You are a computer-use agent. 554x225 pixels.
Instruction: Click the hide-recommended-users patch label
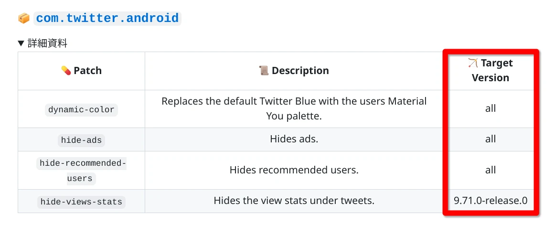(x=82, y=171)
